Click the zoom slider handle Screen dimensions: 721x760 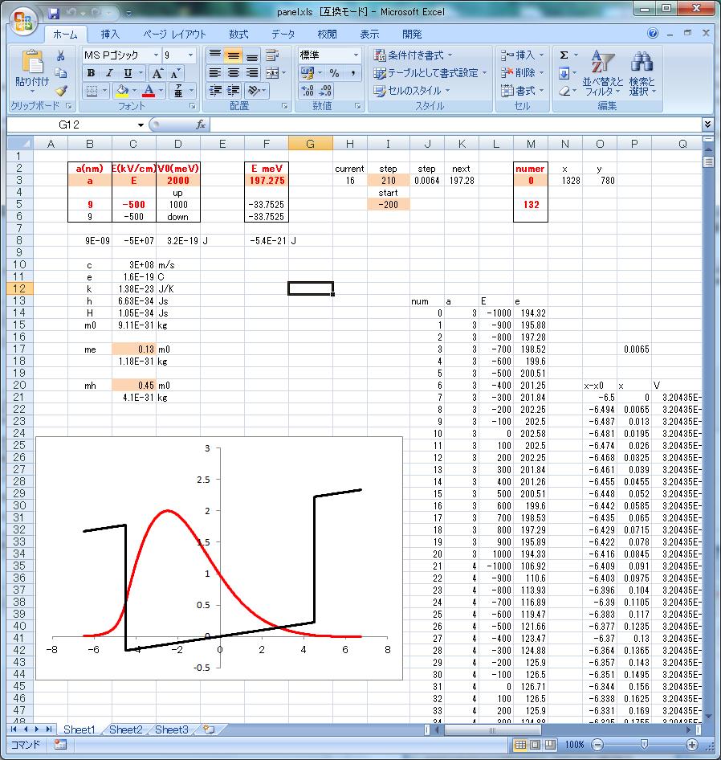tap(643, 745)
